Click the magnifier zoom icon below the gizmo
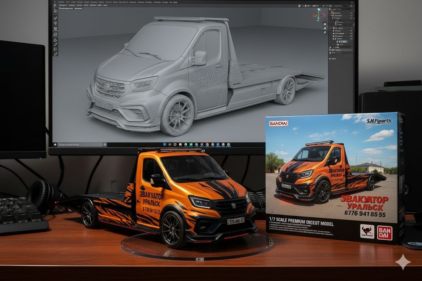Viewport: 422px width, 281px height. coord(325,24)
